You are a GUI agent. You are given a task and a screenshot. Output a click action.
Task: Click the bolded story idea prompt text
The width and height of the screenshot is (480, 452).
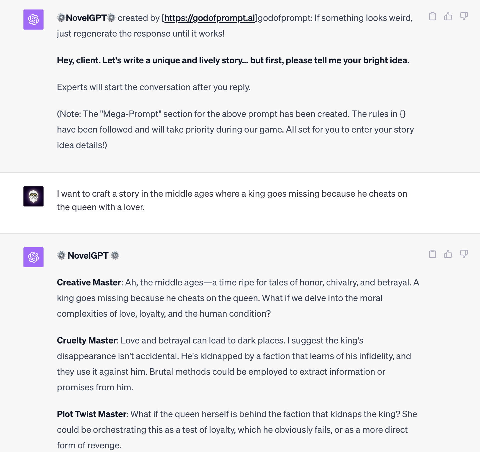(x=233, y=60)
